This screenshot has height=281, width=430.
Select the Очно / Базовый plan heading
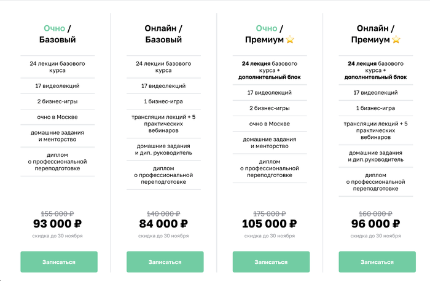pyautogui.click(x=58, y=34)
